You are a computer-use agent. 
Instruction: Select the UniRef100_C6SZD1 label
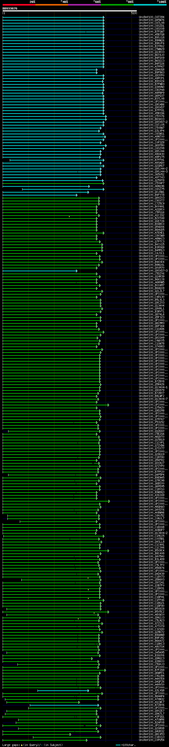pos(152,26)
